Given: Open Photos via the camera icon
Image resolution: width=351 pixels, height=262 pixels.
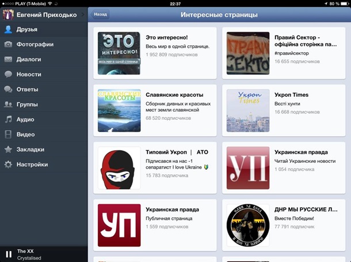Looking at the screenshot, I should coord(8,44).
